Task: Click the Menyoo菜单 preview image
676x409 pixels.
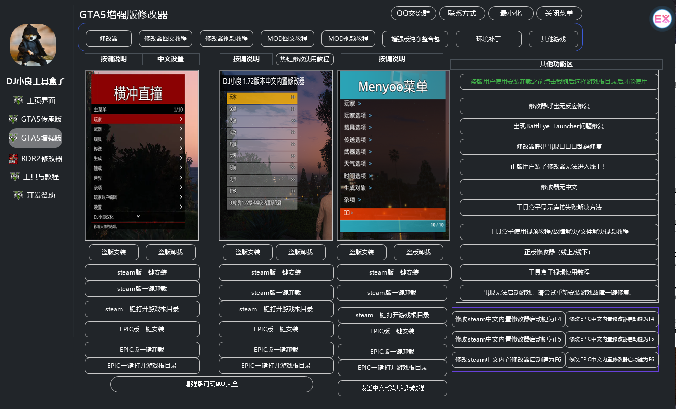Action: (x=393, y=155)
